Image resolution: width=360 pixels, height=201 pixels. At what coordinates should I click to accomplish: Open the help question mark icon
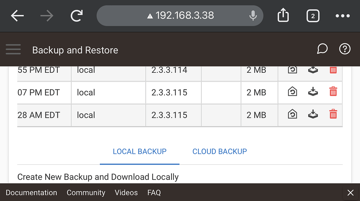pos(345,49)
